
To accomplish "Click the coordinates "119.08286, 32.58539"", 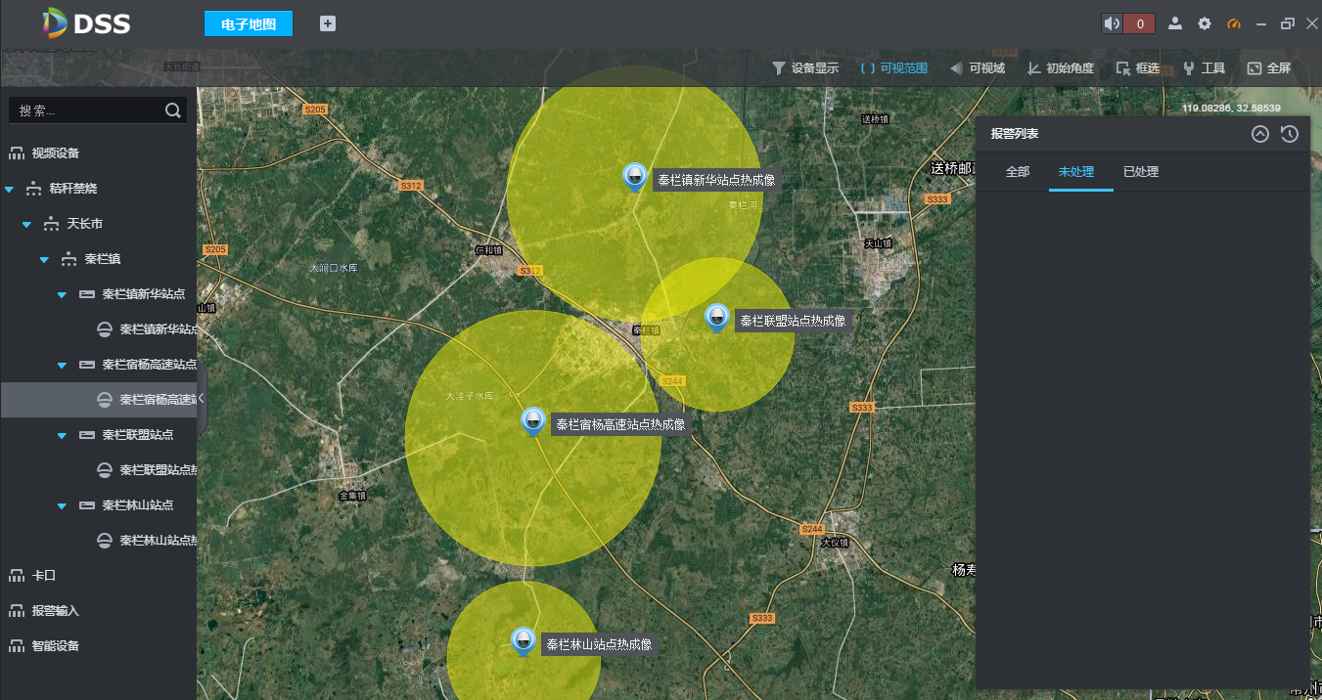I will (1231, 108).
